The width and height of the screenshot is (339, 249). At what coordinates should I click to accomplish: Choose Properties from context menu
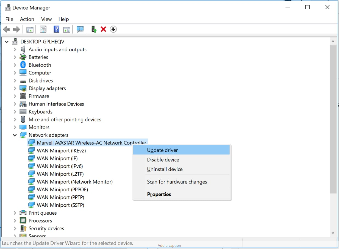tap(181, 194)
